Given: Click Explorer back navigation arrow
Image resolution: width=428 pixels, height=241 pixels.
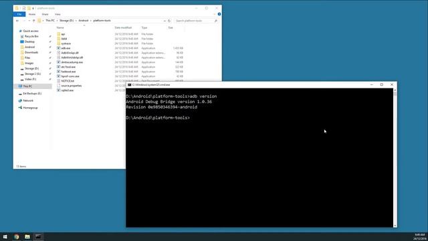Looking at the screenshot, I should 17,21.
